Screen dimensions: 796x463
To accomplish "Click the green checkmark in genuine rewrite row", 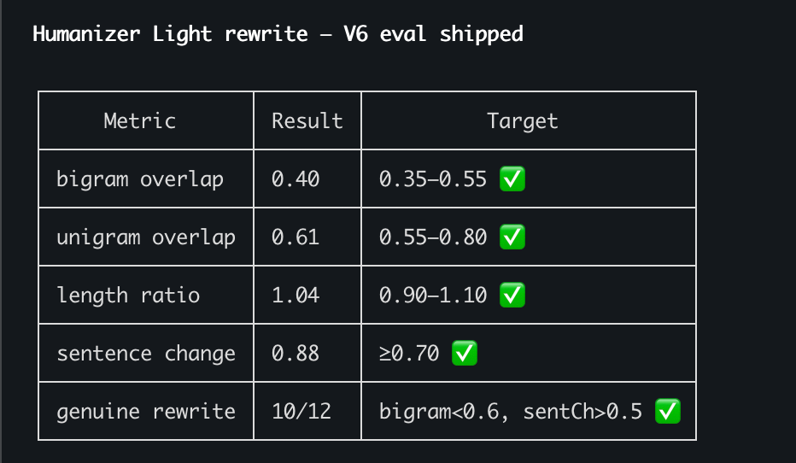I will point(668,411).
